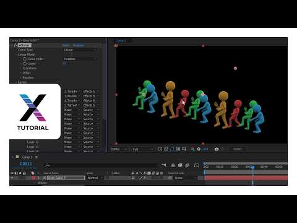Open the viewer magnification dropdown
The width and height of the screenshot is (297, 223).
point(119,149)
